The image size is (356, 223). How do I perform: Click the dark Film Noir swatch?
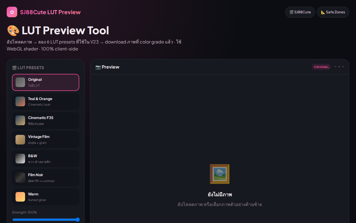tap(20, 178)
